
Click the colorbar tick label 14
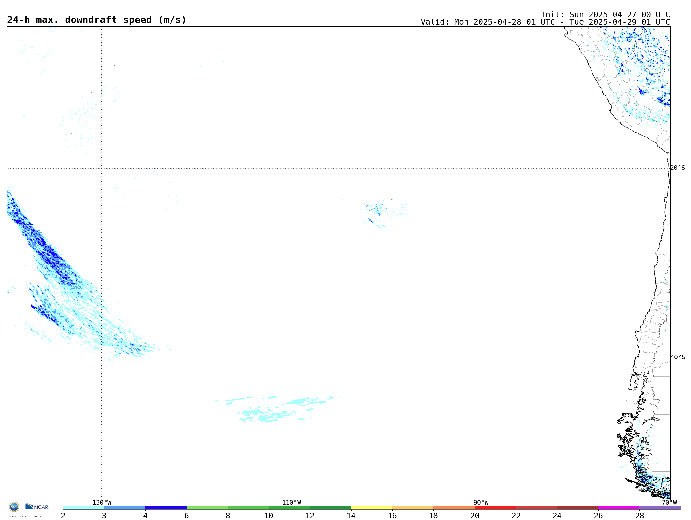(x=351, y=516)
